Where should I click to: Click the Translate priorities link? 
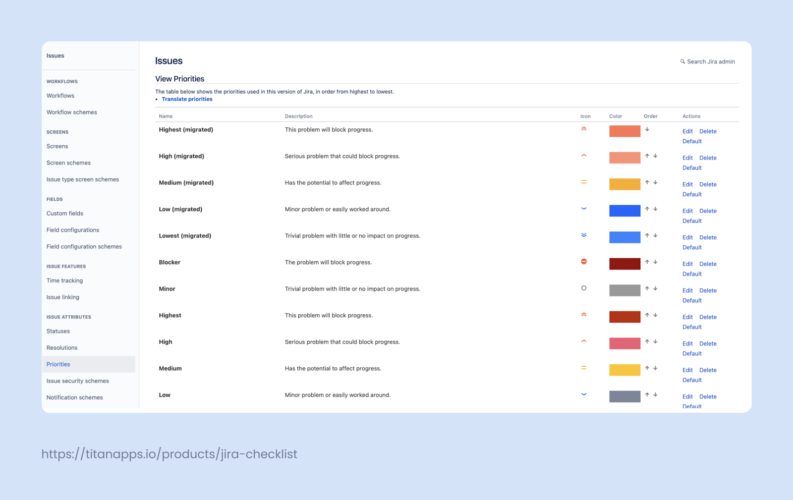187,99
